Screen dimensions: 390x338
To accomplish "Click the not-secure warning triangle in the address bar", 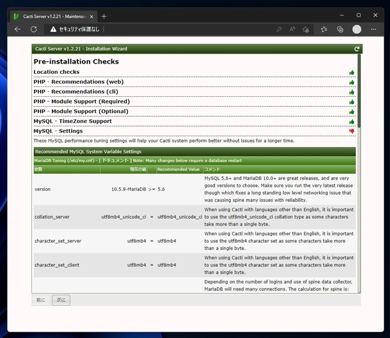I will 53,29.
